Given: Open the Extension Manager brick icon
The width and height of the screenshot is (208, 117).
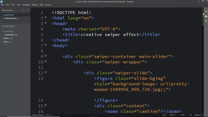Looking at the screenshot, I should [x=206, y=16].
